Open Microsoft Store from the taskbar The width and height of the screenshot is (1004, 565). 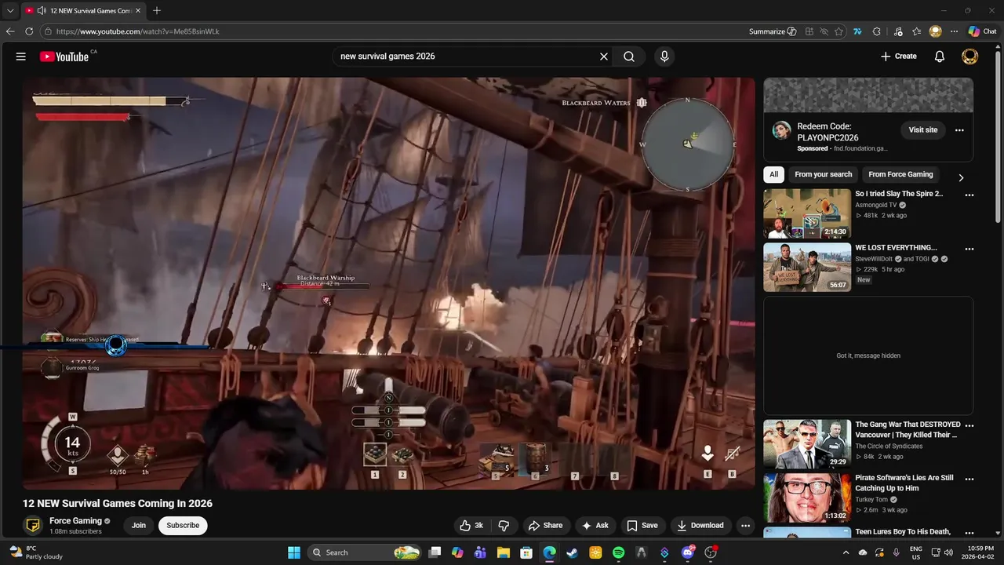(x=526, y=552)
